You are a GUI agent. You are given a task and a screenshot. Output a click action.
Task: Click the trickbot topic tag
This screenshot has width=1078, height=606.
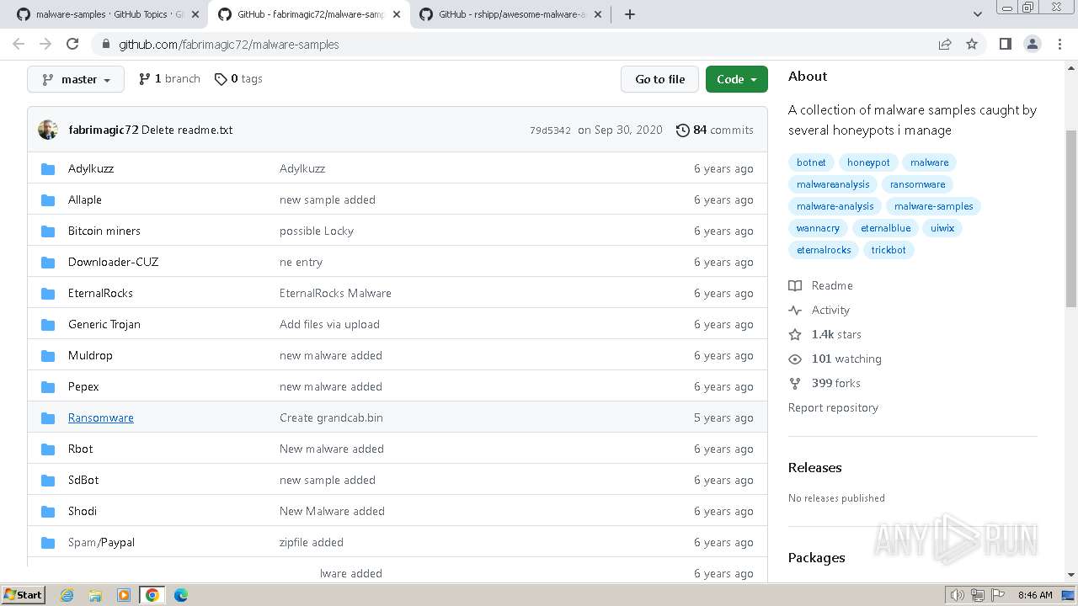[889, 250]
